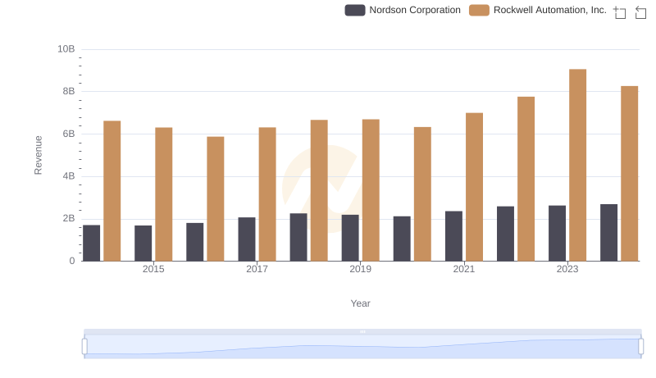Click the 2022 Rockwell Automation bar
Viewport: 656px width, 378px height.
point(526,179)
